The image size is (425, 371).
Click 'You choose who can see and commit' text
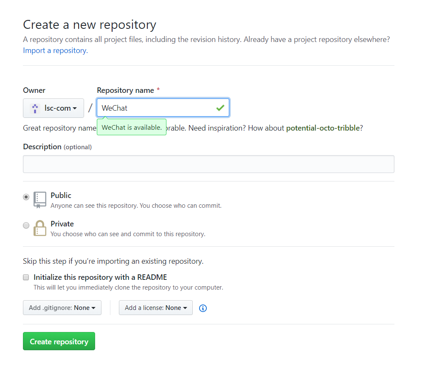tap(128, 234)
